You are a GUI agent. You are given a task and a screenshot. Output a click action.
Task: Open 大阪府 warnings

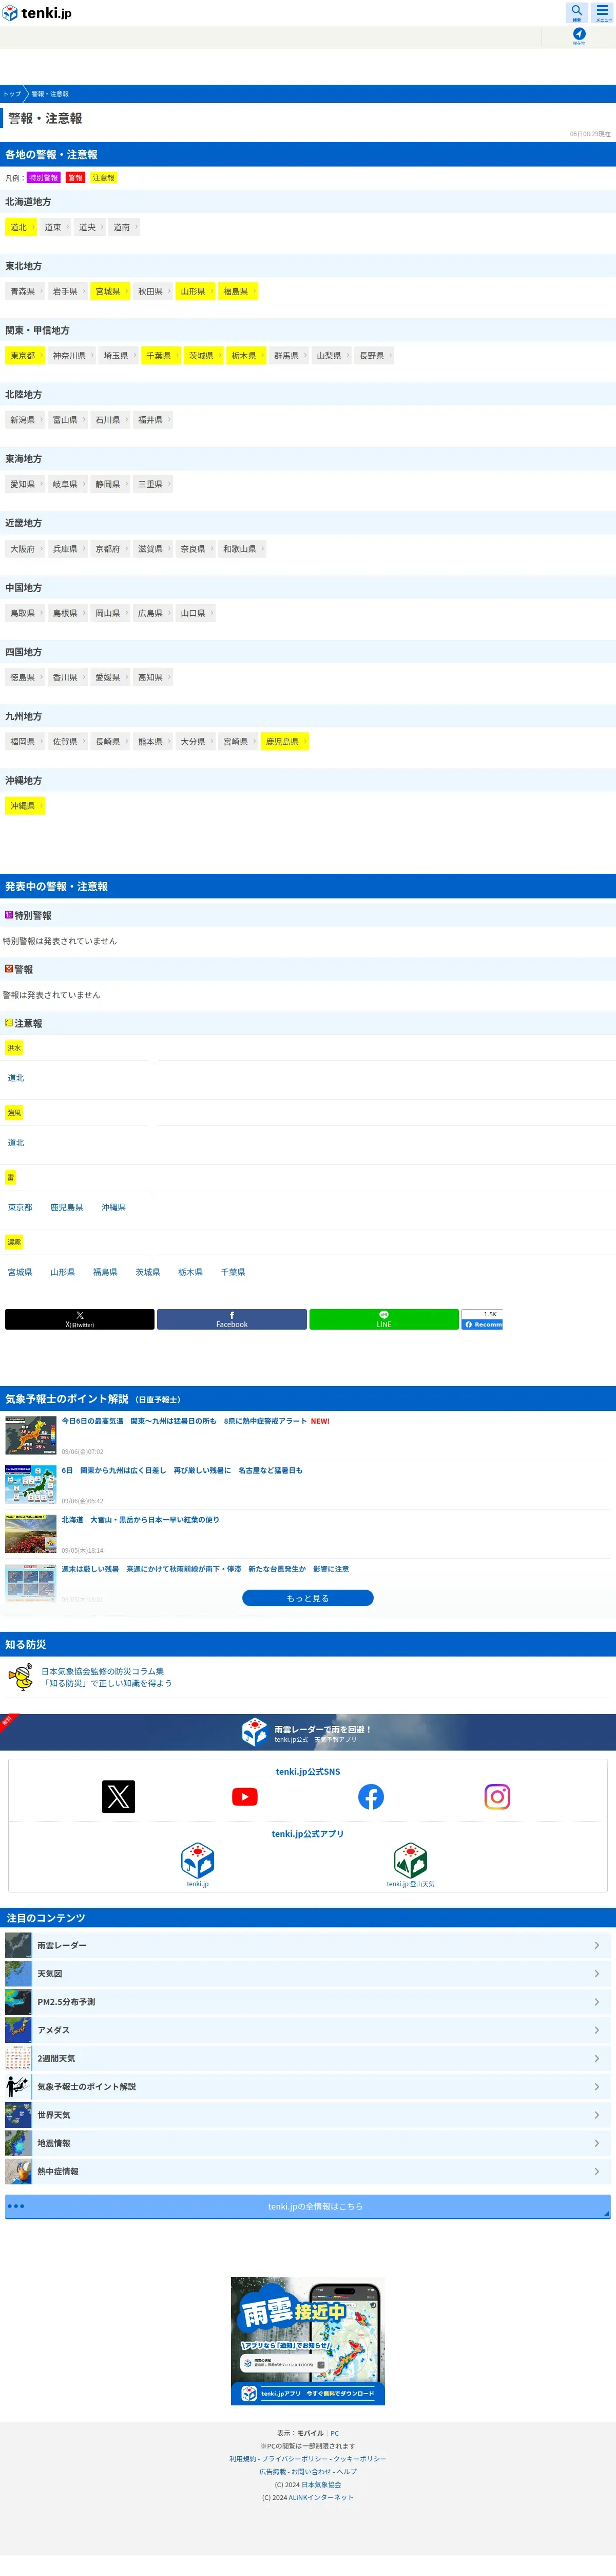(25, 548)
